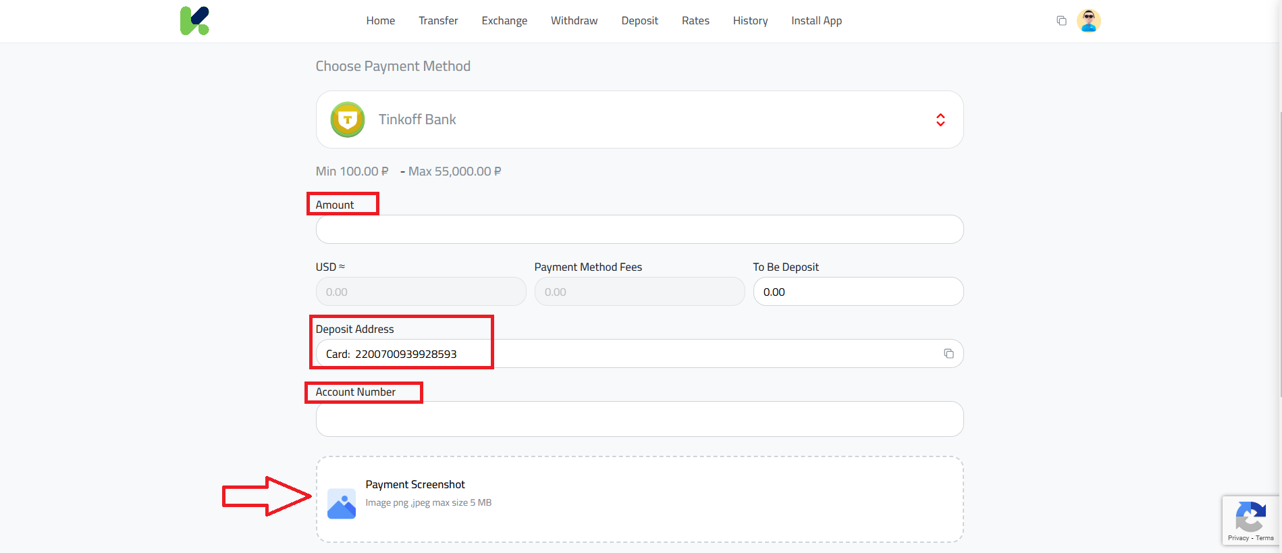Click the Deposit Address card number field
Screen dimensions: 1282x553
[x=639, y=354]
